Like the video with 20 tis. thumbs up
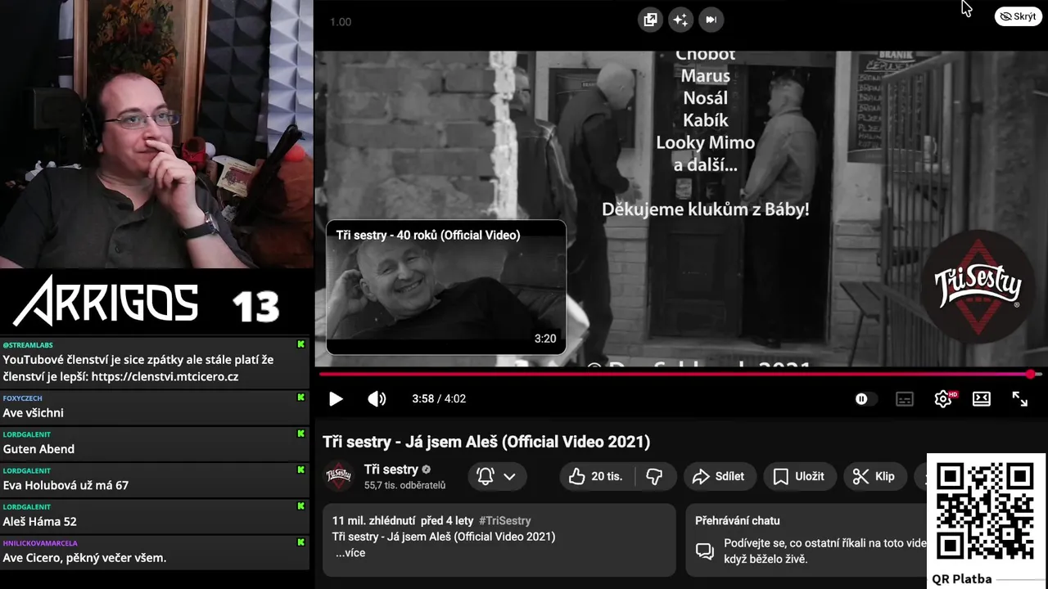The image size is (1048, 589). point(598,476)
